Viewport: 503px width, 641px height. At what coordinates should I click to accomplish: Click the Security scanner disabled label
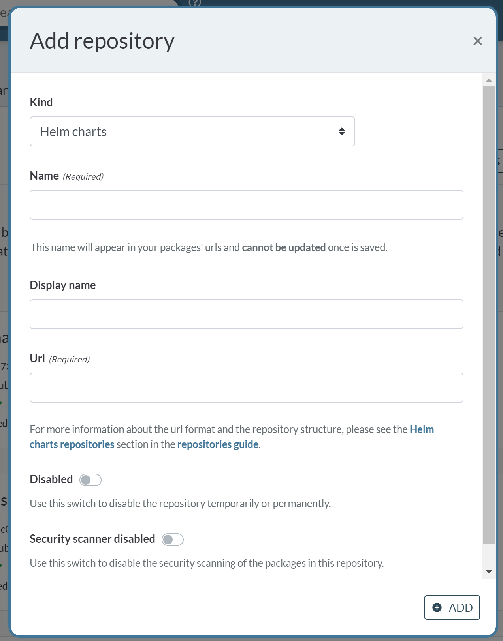[x=92, y=539]
